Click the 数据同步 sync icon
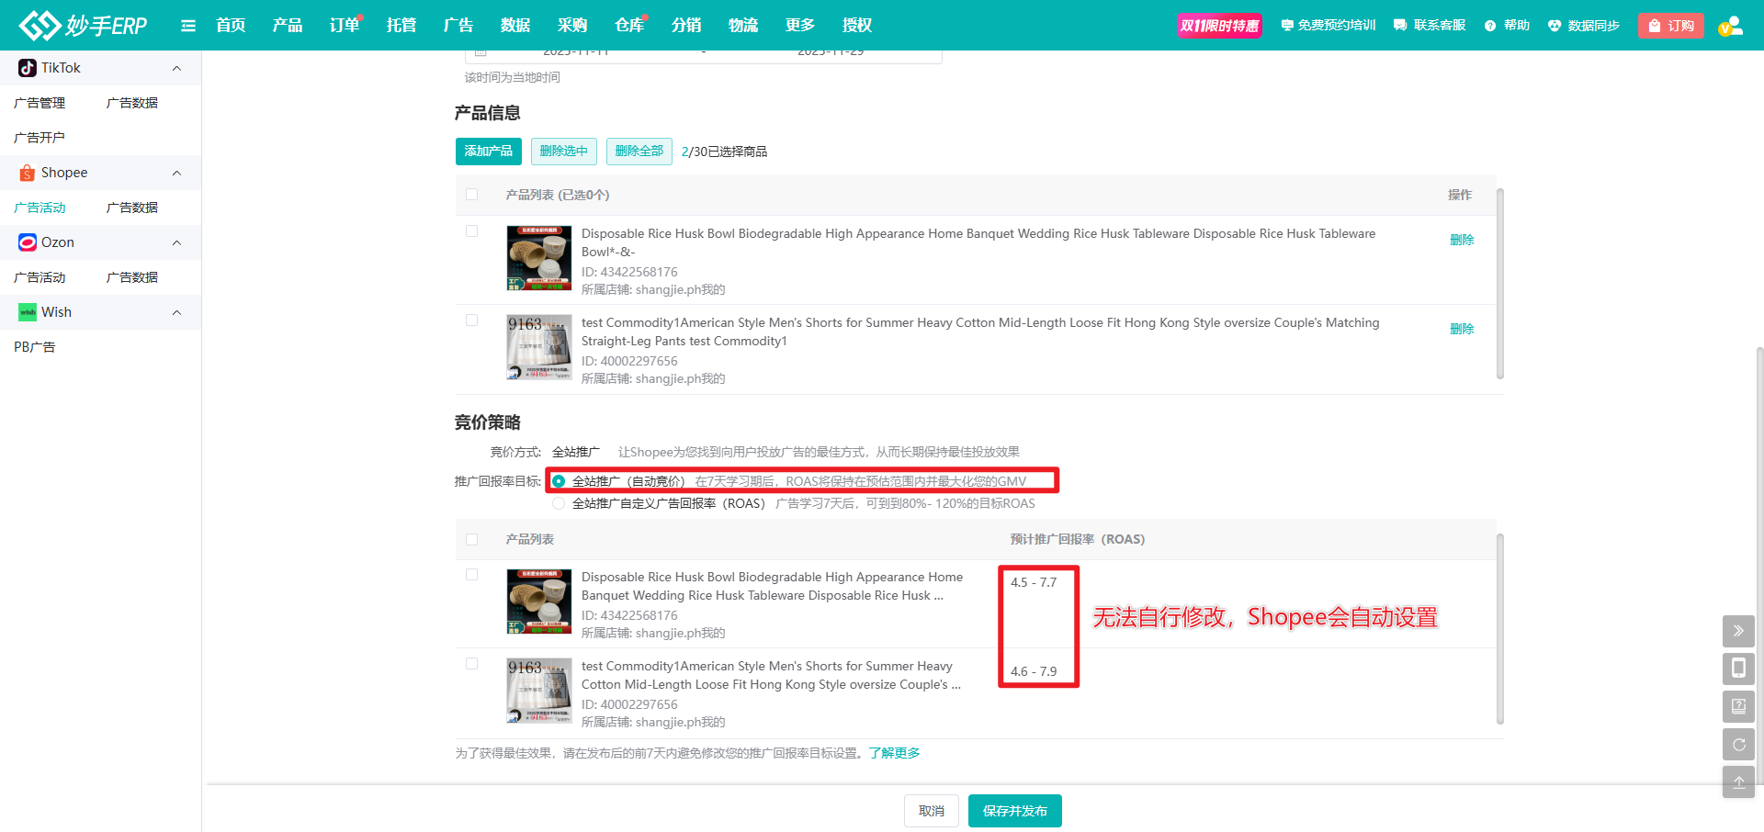1764x832 pixels. pos(1555,26)
